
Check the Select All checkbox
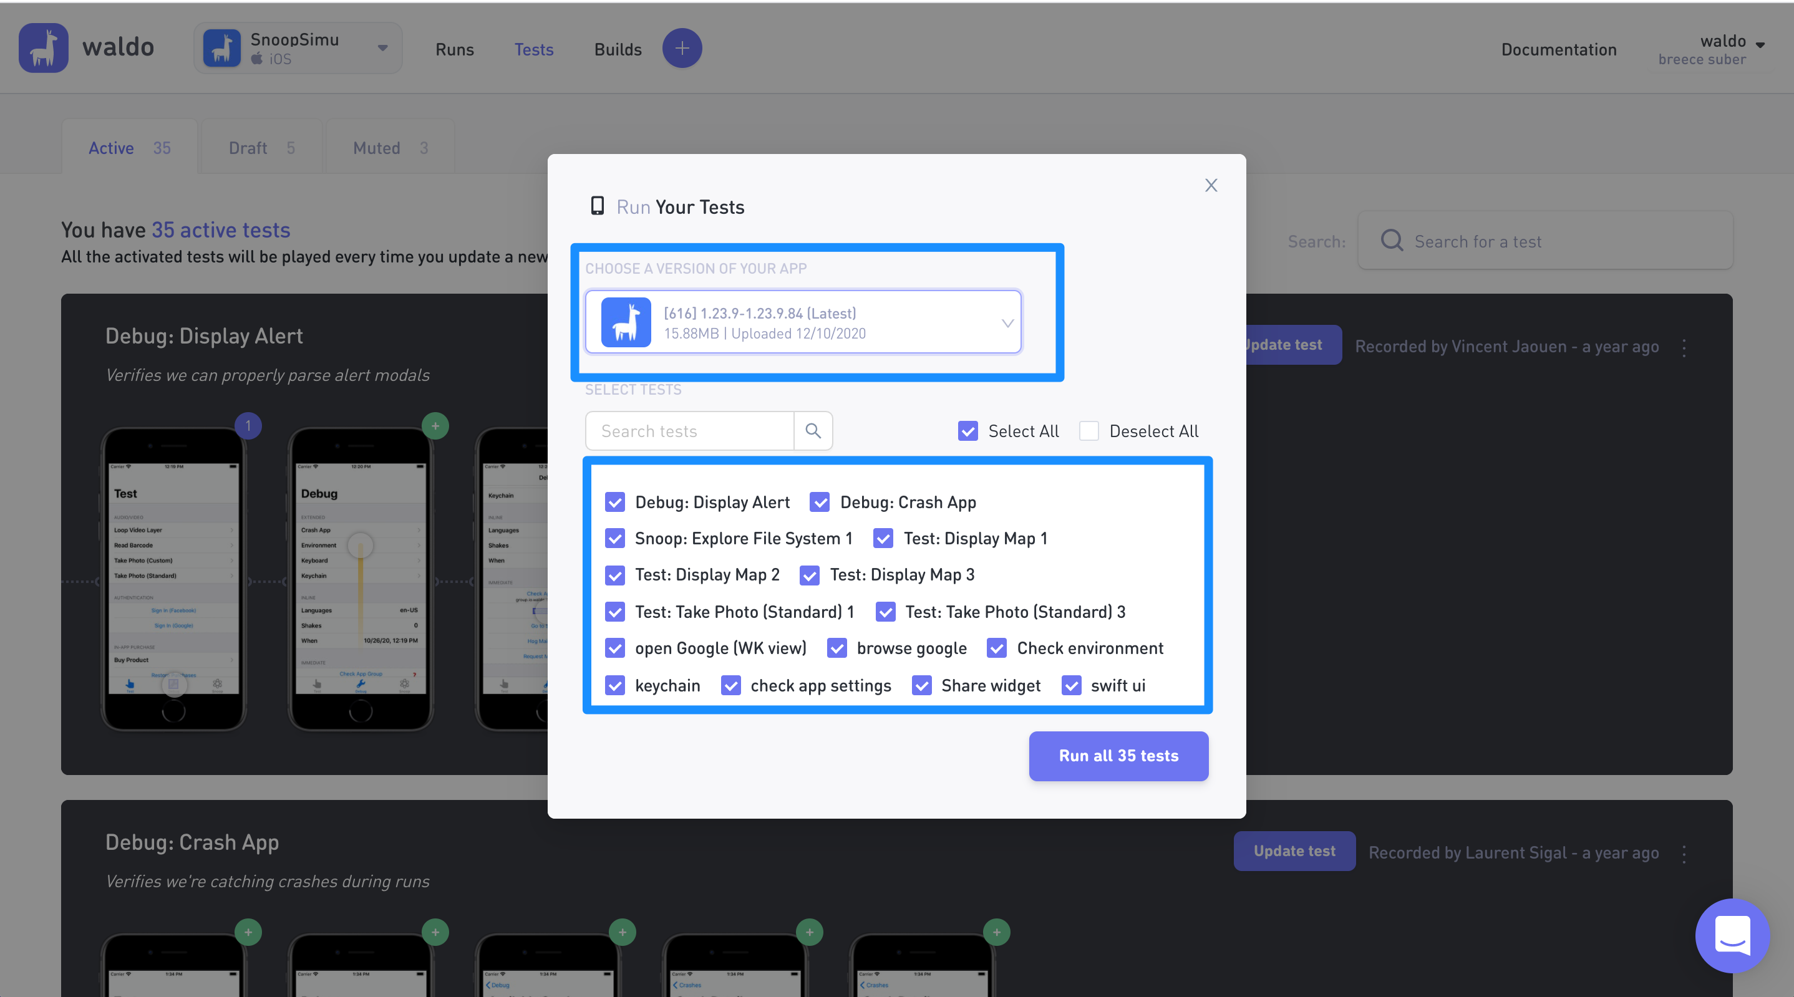[x=968, y=431]
